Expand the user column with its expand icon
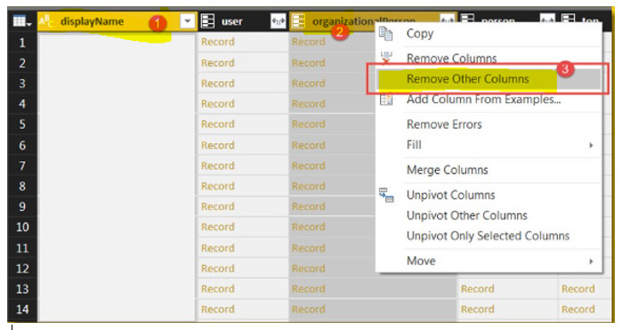Screen dimensions: 622x330 pyautogui.click(x=278, y=21)
